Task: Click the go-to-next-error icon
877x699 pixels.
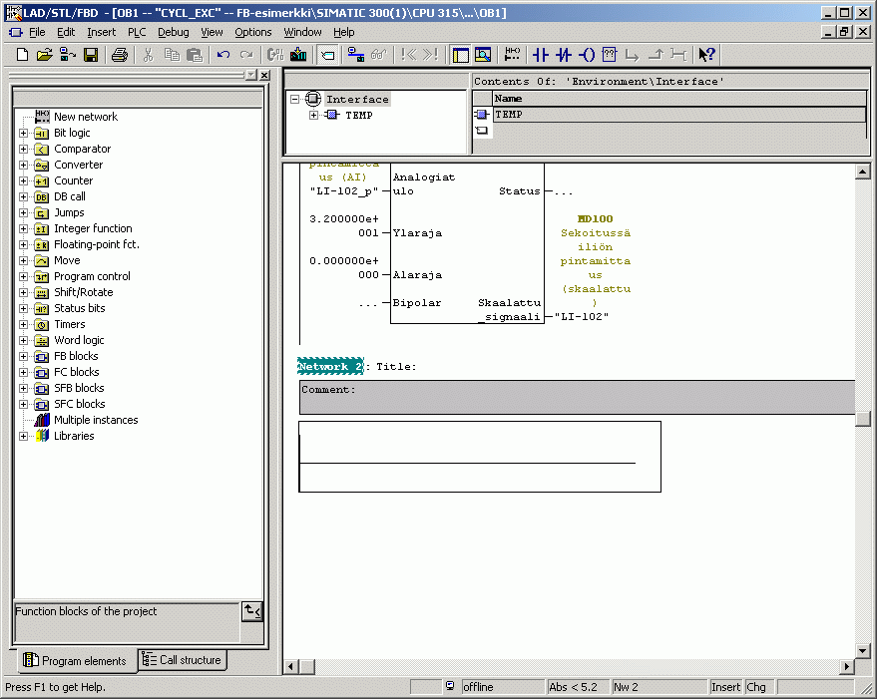Action: coord(431,55)
